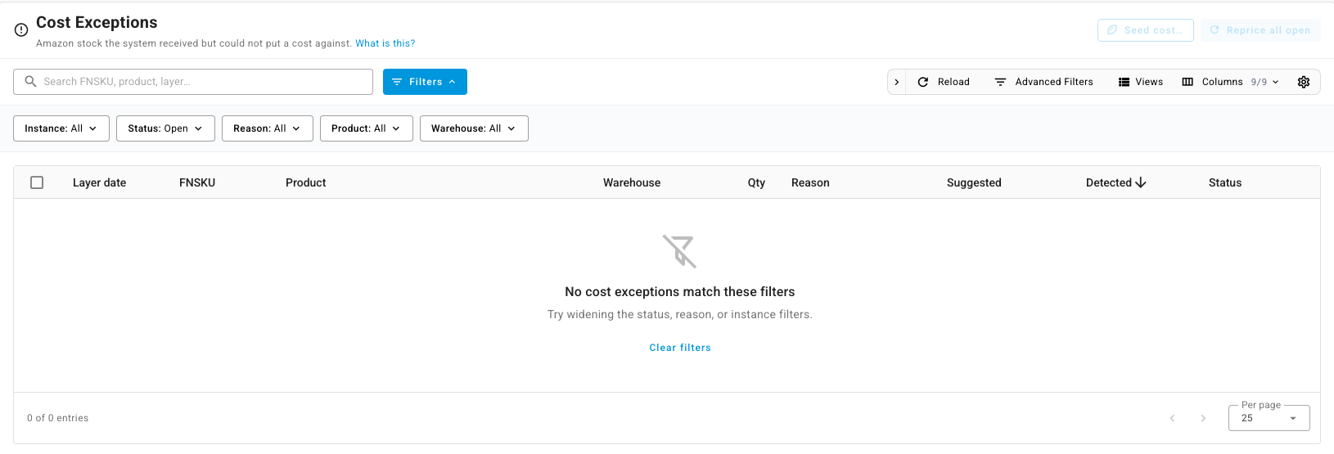Viewport: 1334px width, 454px height.
Task: Open the Instance: All filter dropdown
Action: tap(61, 128)
